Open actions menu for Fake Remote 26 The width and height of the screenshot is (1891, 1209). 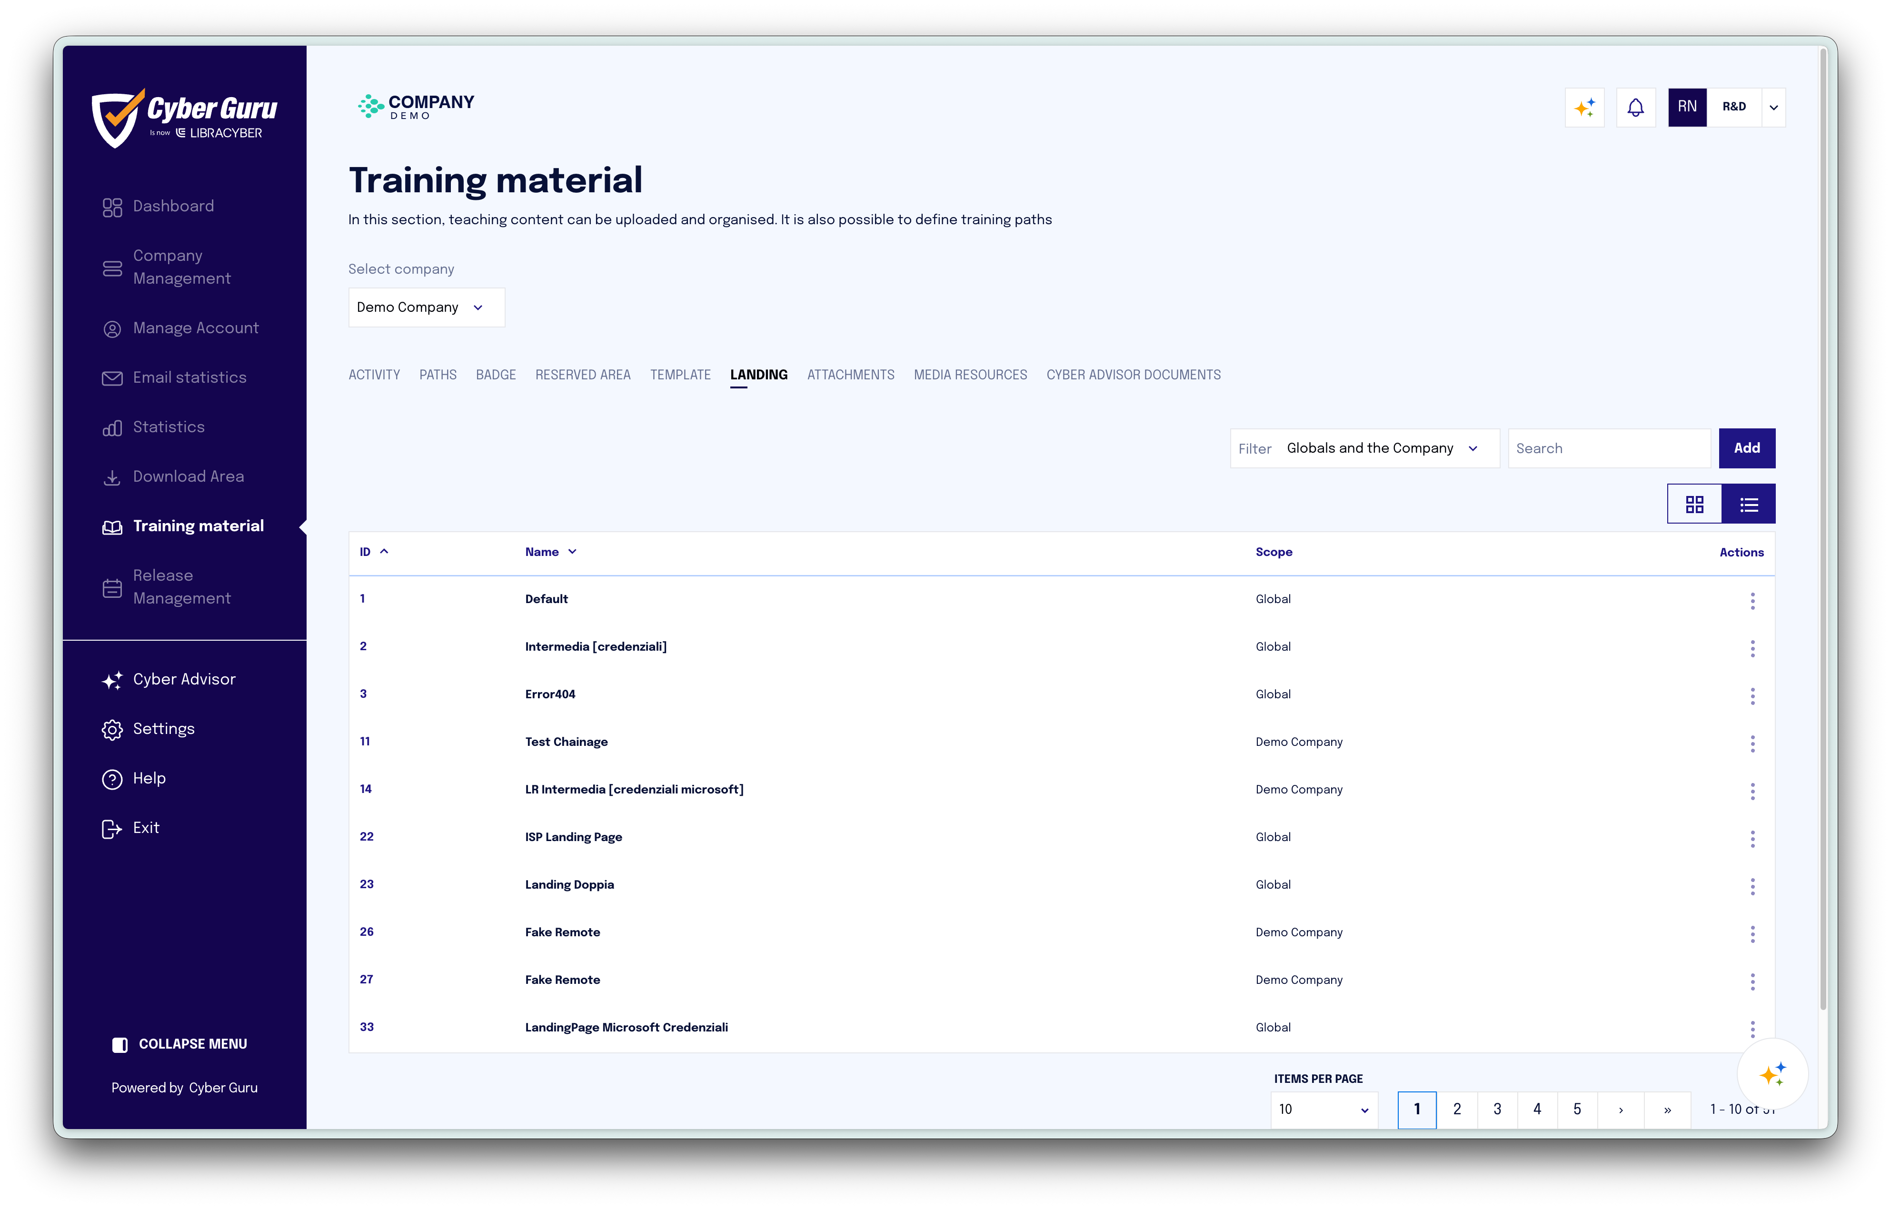1752,934
